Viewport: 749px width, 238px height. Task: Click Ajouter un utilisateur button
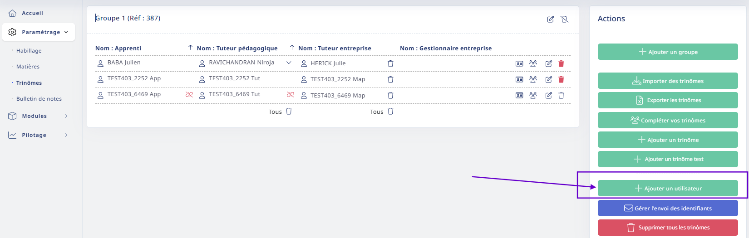pos(668,188)
